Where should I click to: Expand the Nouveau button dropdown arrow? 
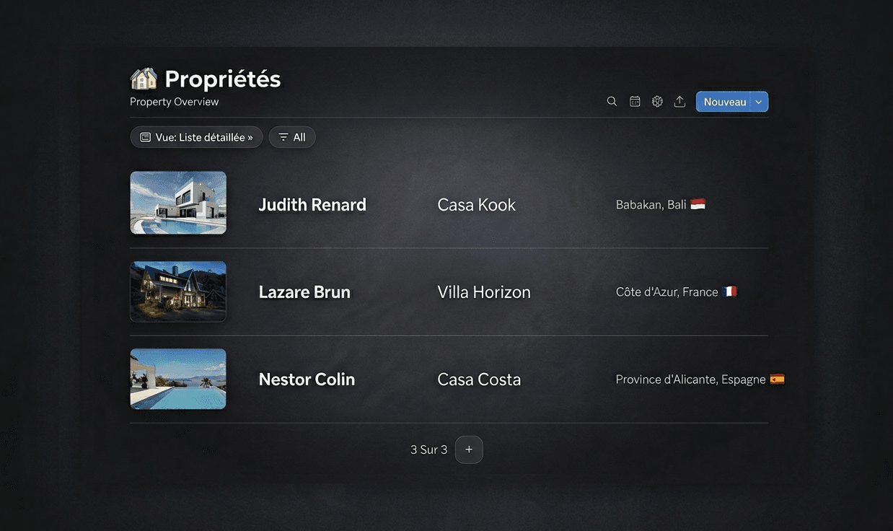coord(759,102)
